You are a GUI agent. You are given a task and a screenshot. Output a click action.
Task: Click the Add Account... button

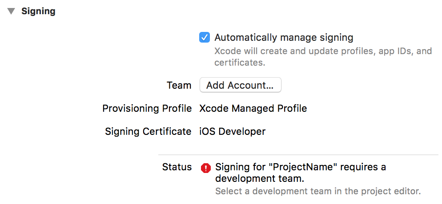pyautogui.click(x=241, y=85)
